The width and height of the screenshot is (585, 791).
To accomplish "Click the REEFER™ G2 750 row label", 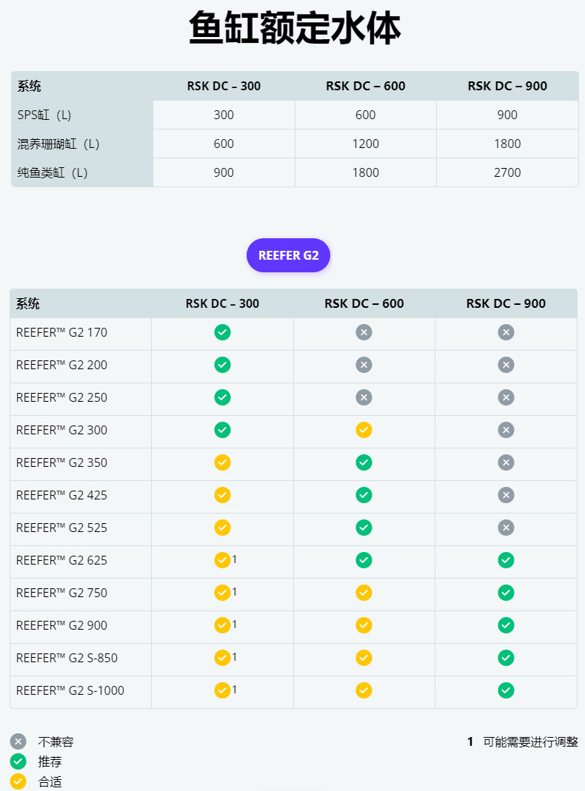I will (61, 593).
